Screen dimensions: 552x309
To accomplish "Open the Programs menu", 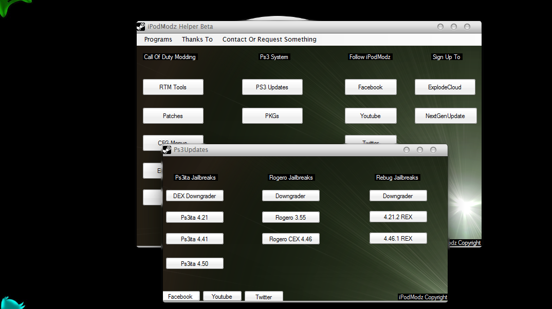I will (x=158, y=40).
